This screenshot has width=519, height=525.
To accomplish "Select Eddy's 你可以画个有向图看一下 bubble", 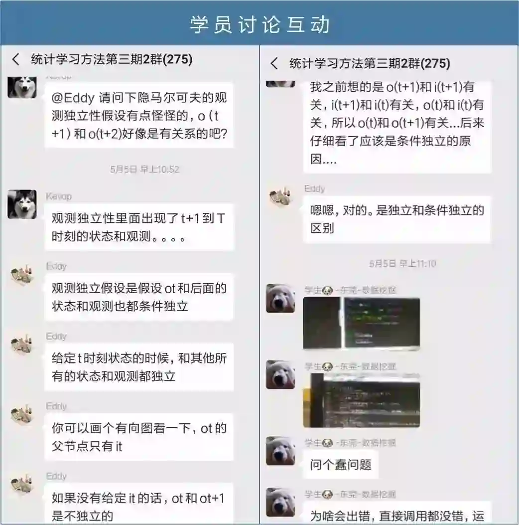I will 139,437.
